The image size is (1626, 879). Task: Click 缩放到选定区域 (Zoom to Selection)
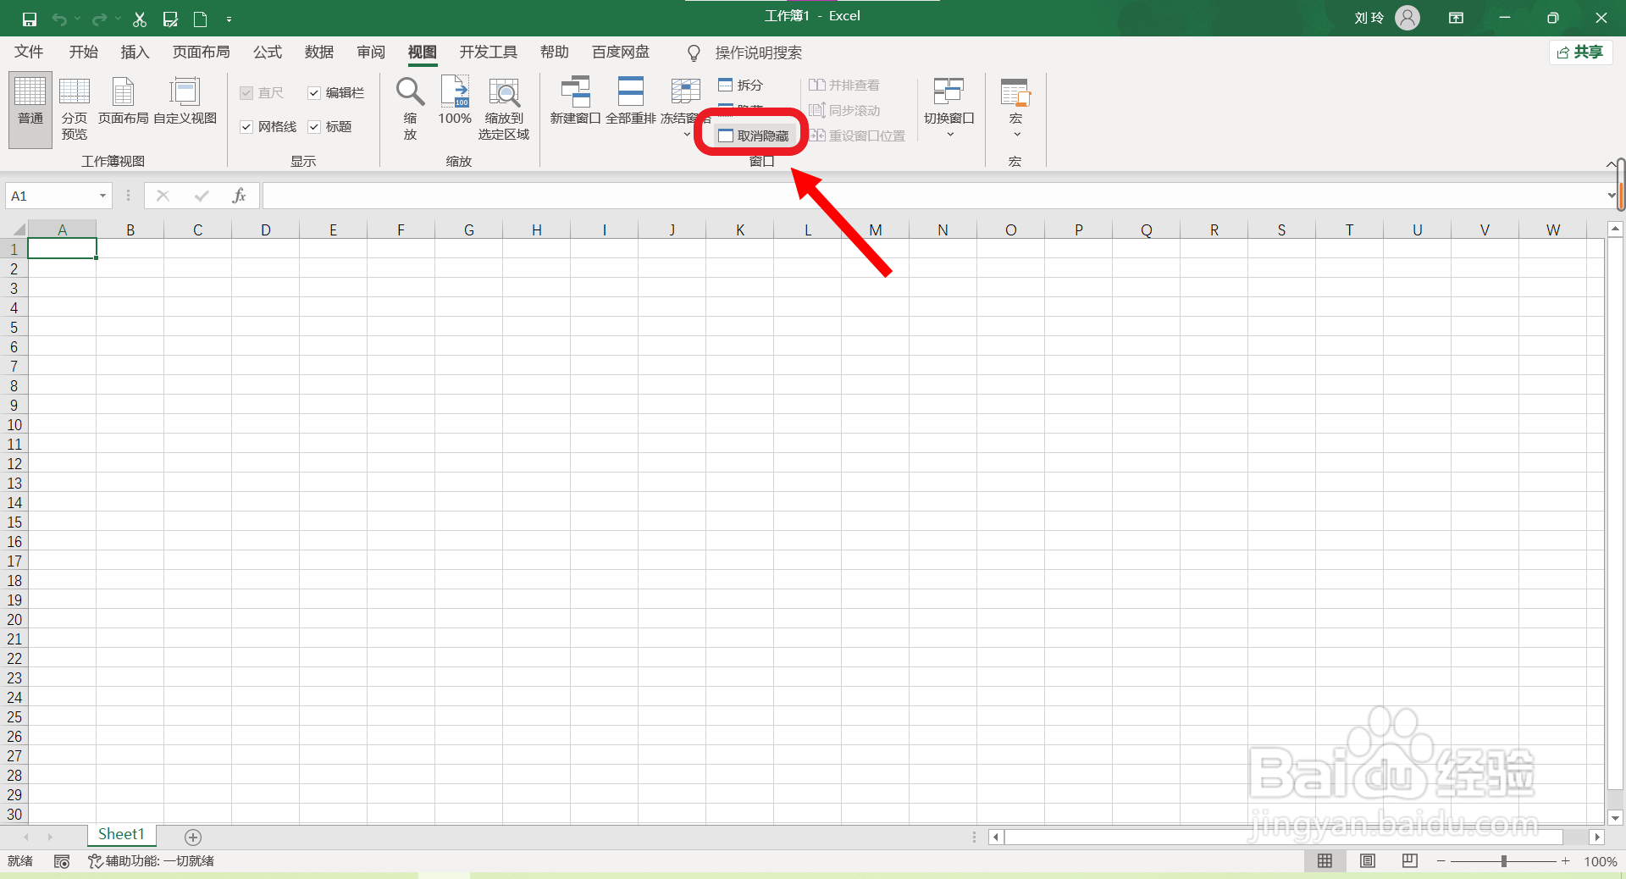(504, 108)
